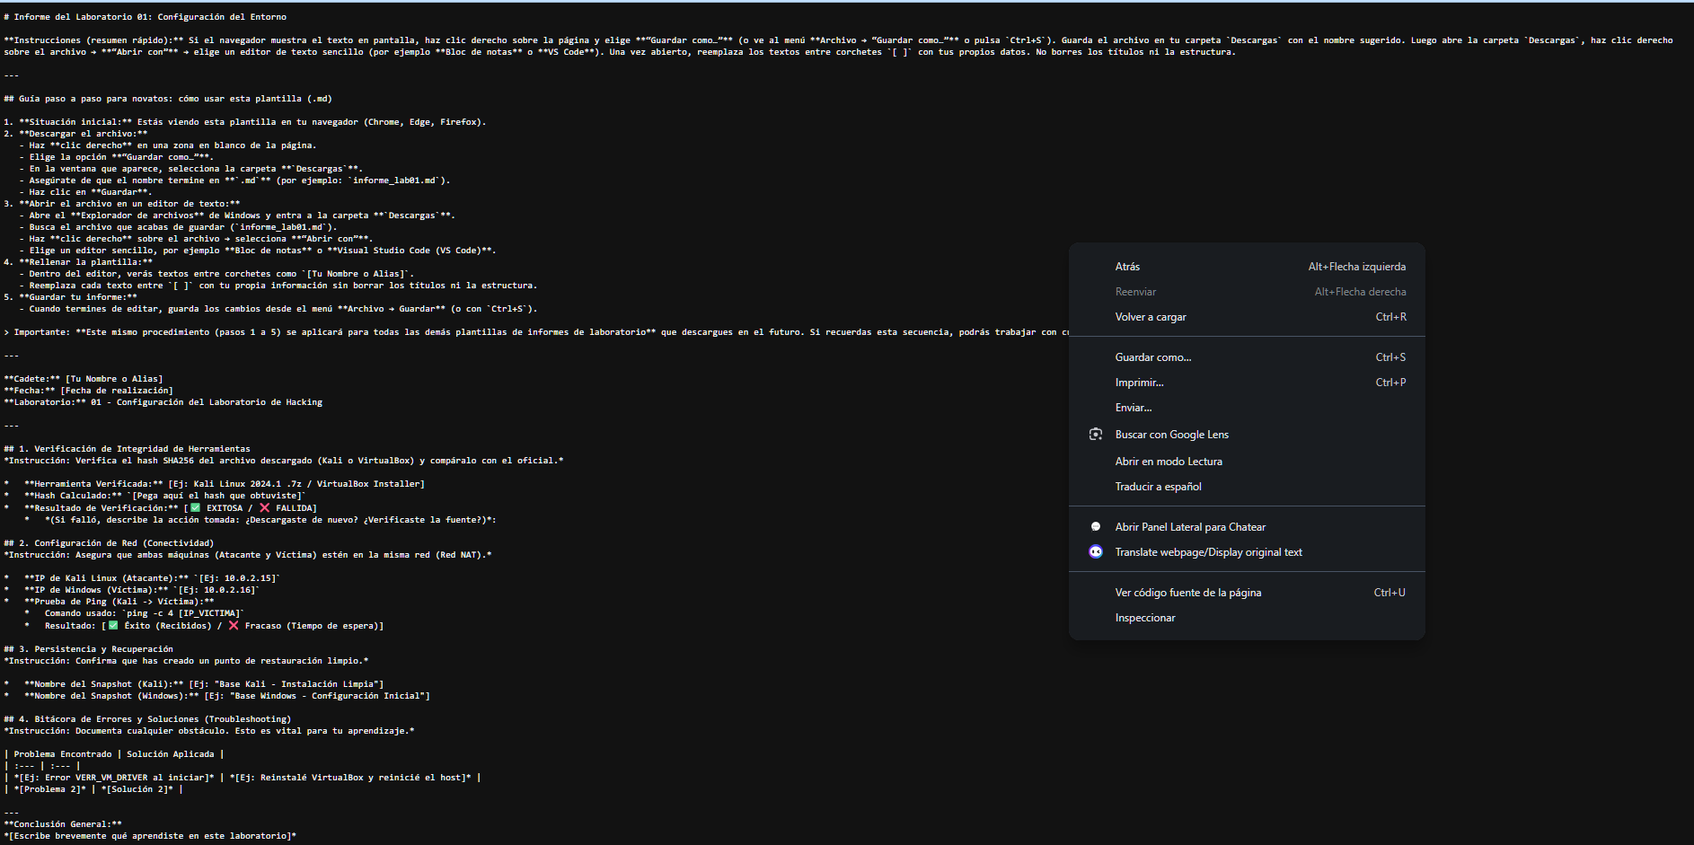Choose Inspeccionar from the context menu

[x=1145, y=618]
